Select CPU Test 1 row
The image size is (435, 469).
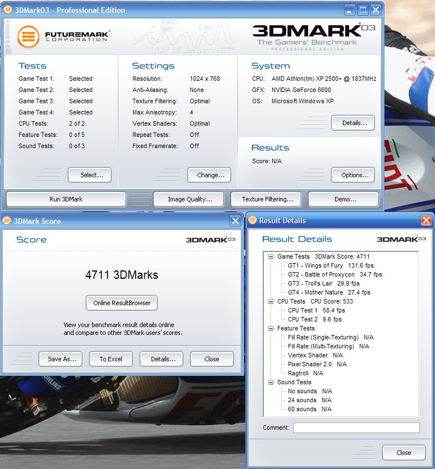(x=316, y=310)
